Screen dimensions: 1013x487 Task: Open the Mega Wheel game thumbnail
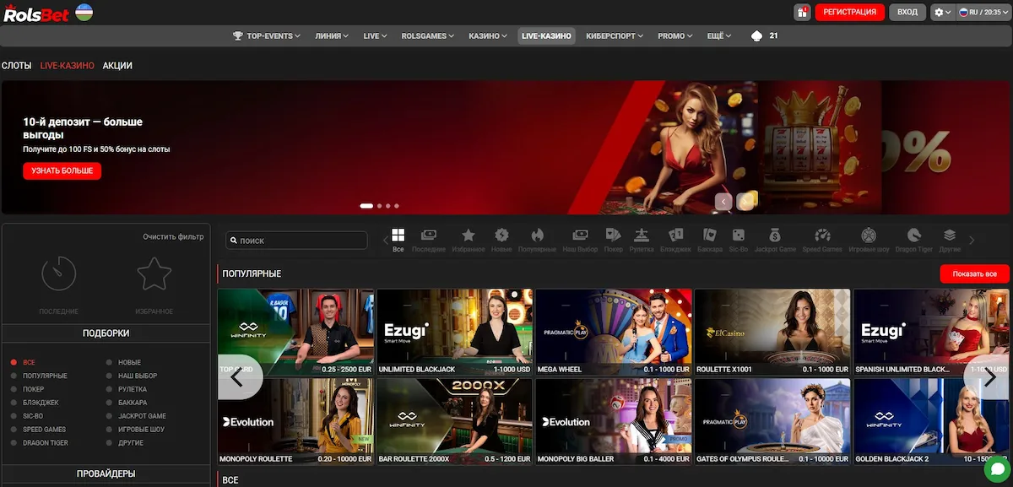[614, 332]
